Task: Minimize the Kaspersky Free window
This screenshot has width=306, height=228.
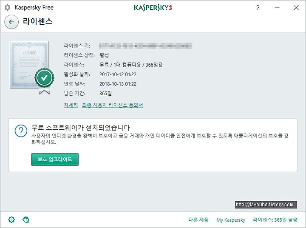Action: click(x=277, y=8)
